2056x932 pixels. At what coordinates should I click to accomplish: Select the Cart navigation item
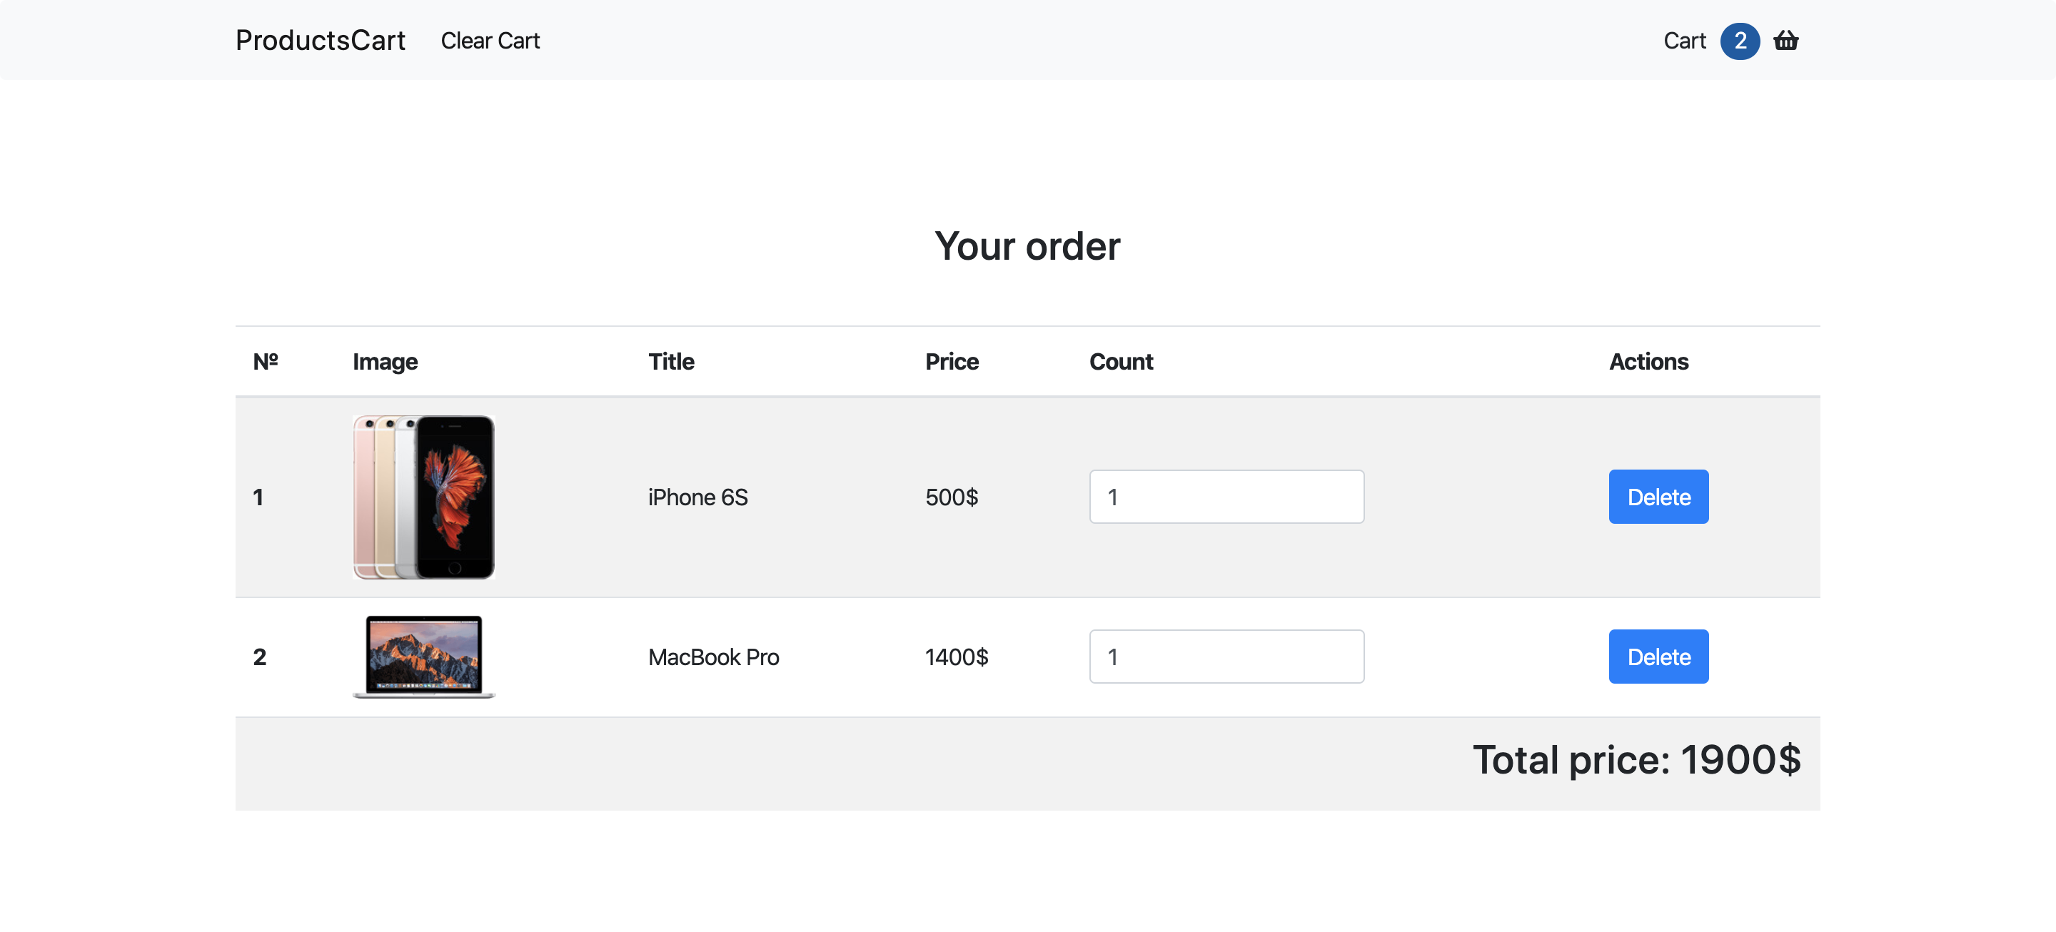(x=1683, y=39)
